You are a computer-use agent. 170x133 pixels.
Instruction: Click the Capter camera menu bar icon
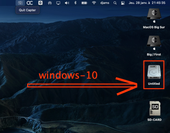tap(20, 3)
